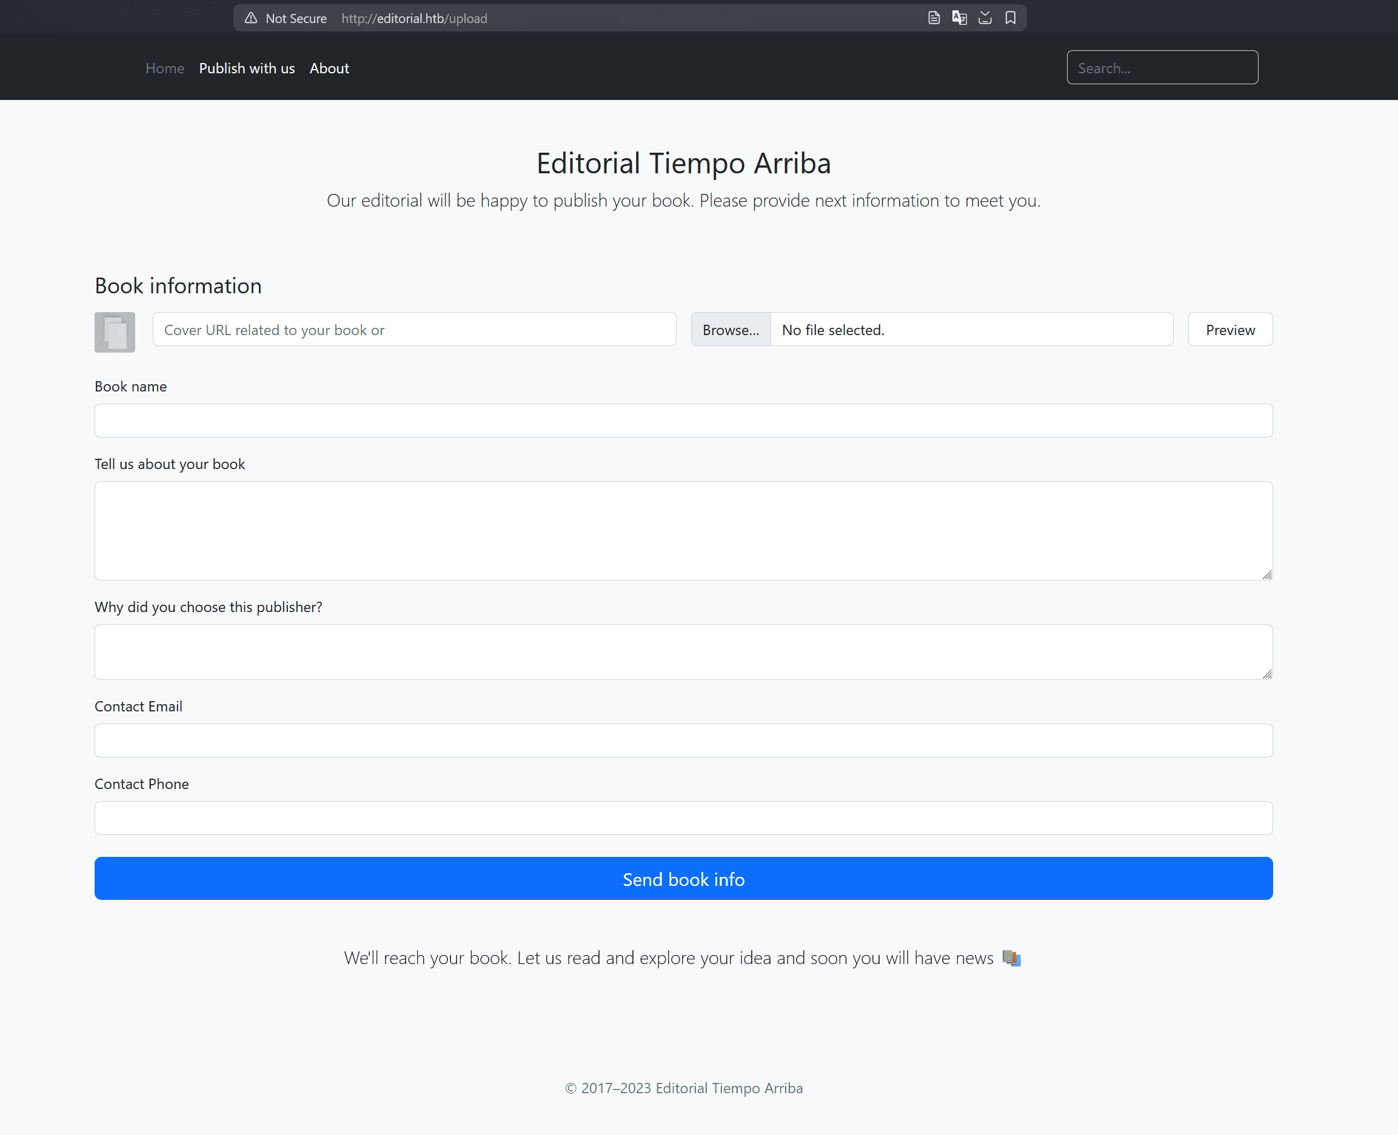Click the Not Secure warning icon
The height and width of the screenshot is (1135, 1398).
pos(250,18)
